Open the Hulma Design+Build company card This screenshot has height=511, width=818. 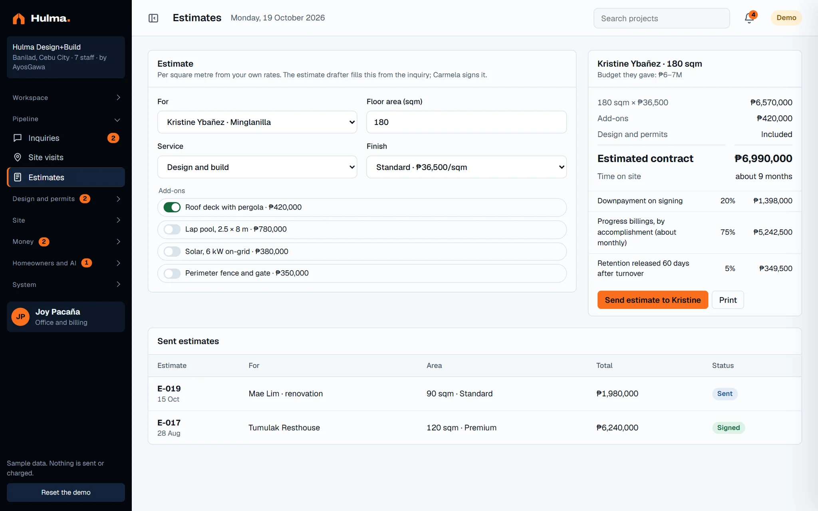tap(66, 57)
